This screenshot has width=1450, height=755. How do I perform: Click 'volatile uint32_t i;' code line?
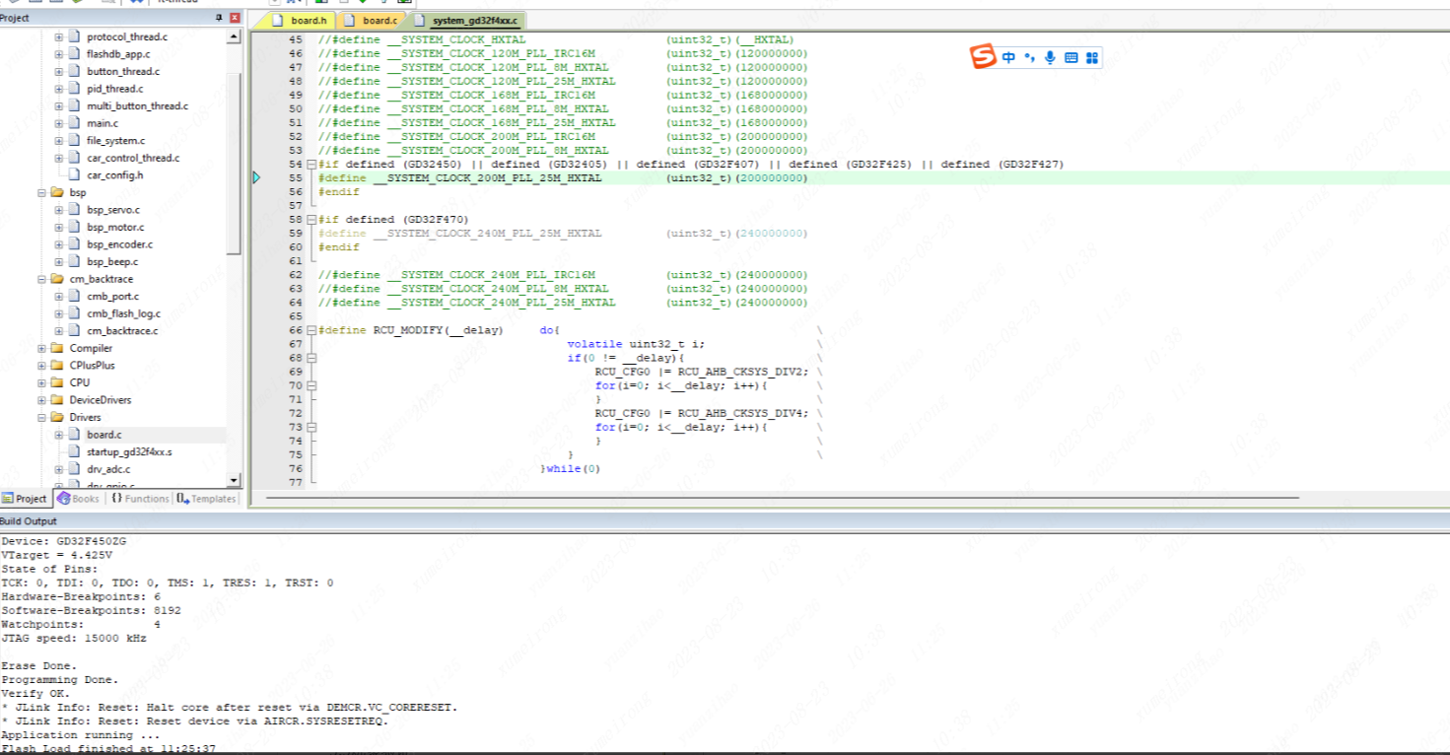[x=636, y=344]
